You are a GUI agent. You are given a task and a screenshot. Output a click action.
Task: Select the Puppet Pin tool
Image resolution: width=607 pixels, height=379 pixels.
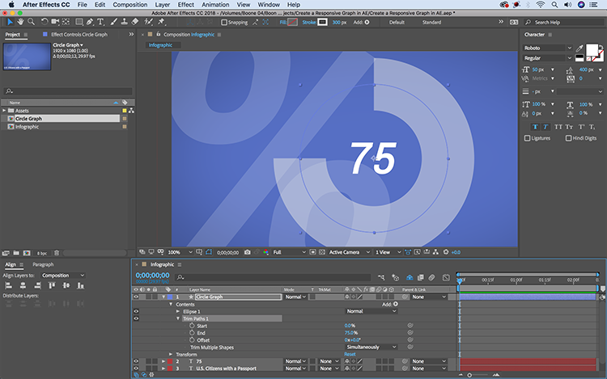pyautogui.click(x=159, y=23)
